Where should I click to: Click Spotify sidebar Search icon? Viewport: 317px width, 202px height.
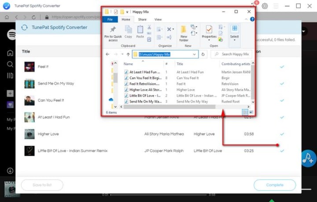[x=10, y=64]
